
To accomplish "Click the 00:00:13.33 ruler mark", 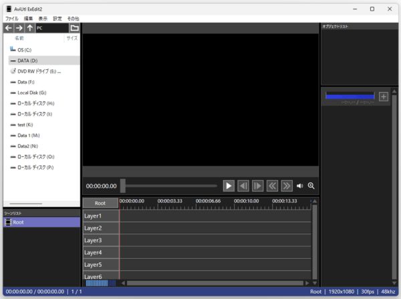I will (x=285, y=201).
